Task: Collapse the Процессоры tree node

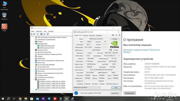Action: click(34, 80)
